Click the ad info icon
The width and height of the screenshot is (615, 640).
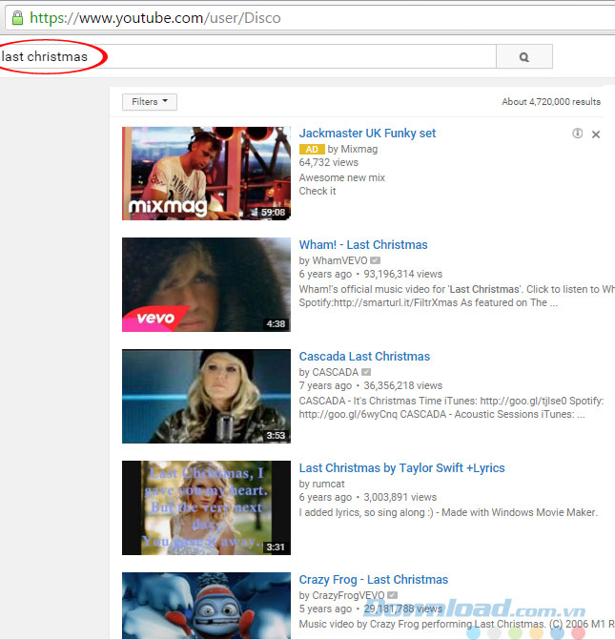pyautogui.click(x=577, y=134)
